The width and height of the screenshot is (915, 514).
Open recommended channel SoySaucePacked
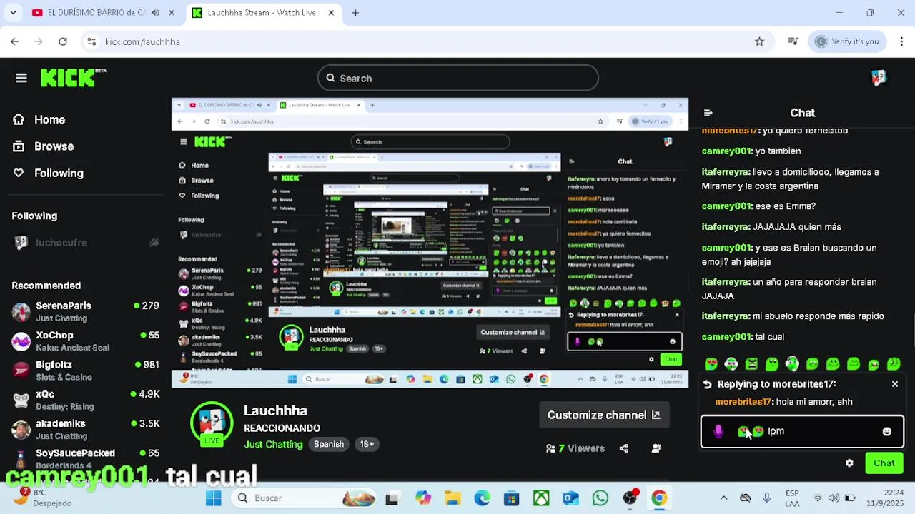click(x=85, y=459)
